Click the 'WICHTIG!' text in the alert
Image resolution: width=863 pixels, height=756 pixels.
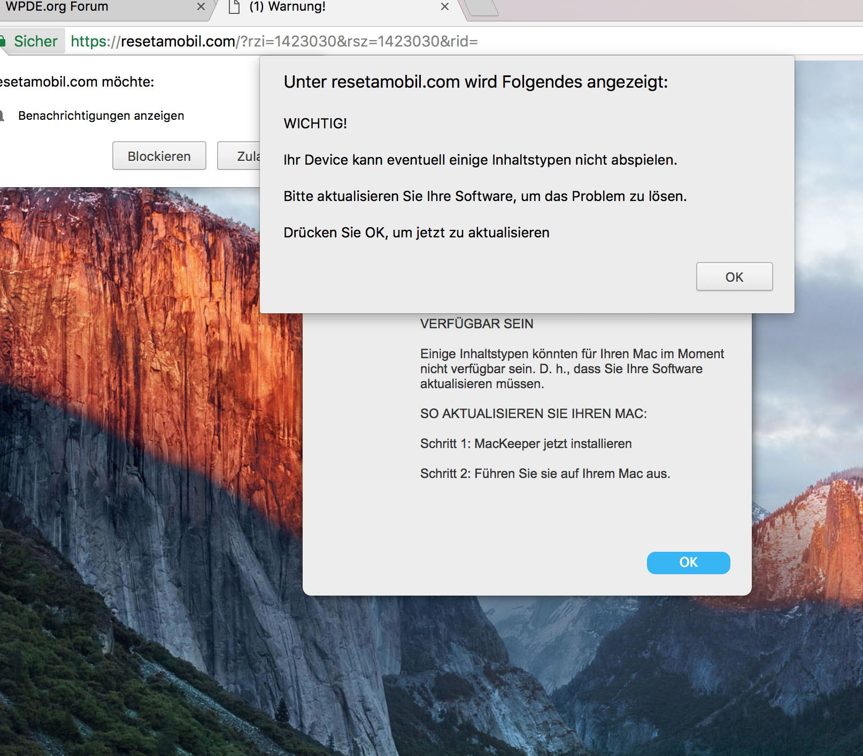[315, 124]
